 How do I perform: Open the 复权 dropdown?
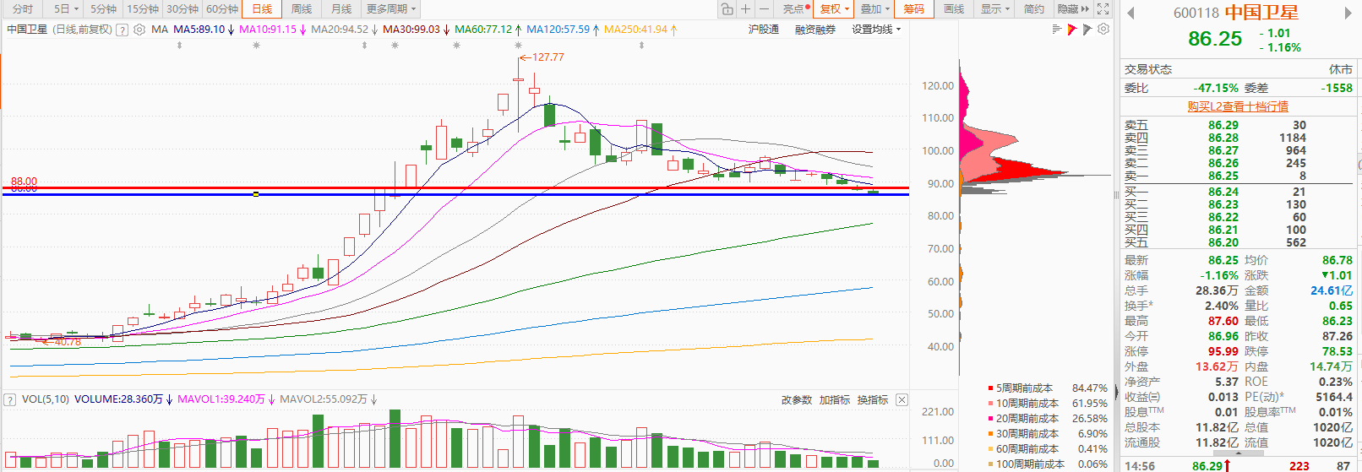(x=834, y=9)
